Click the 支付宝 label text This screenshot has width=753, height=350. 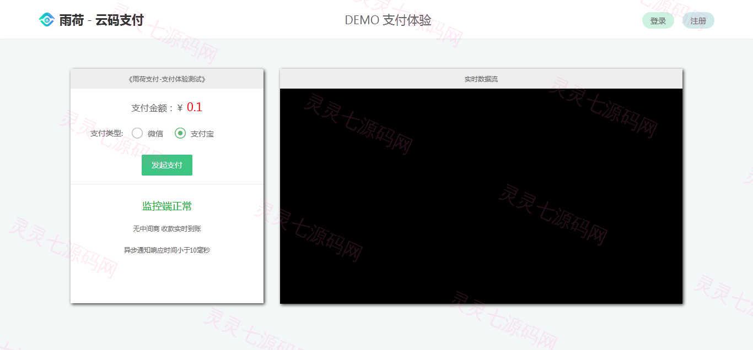202,134
